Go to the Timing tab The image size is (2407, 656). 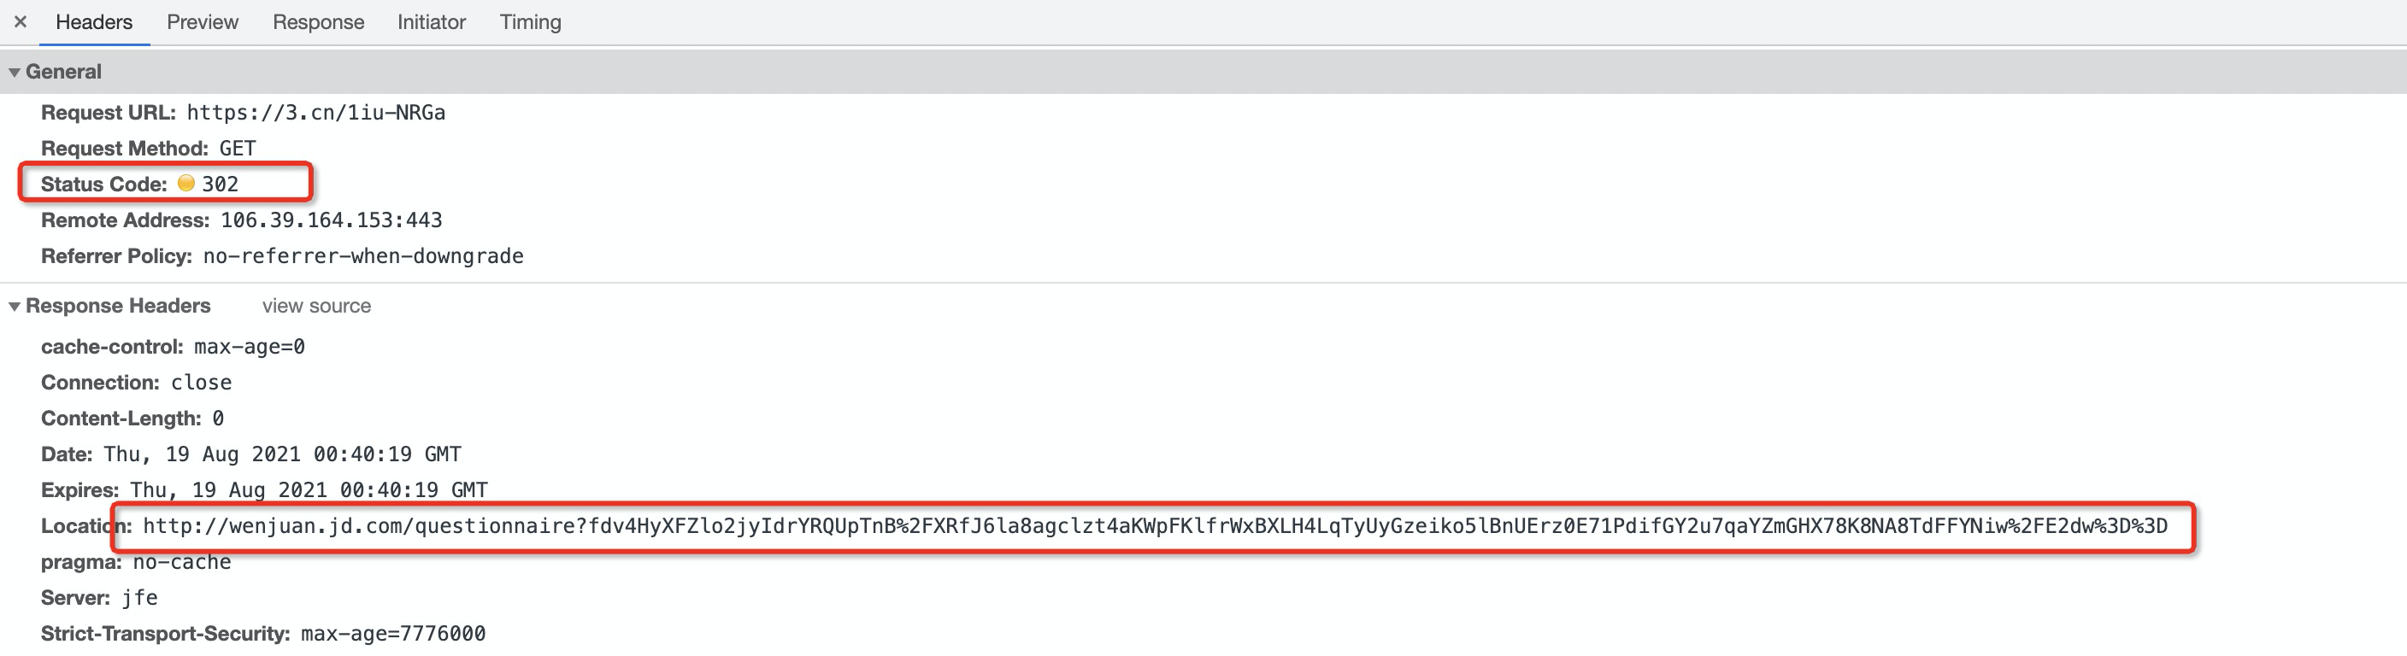[531, 22]
